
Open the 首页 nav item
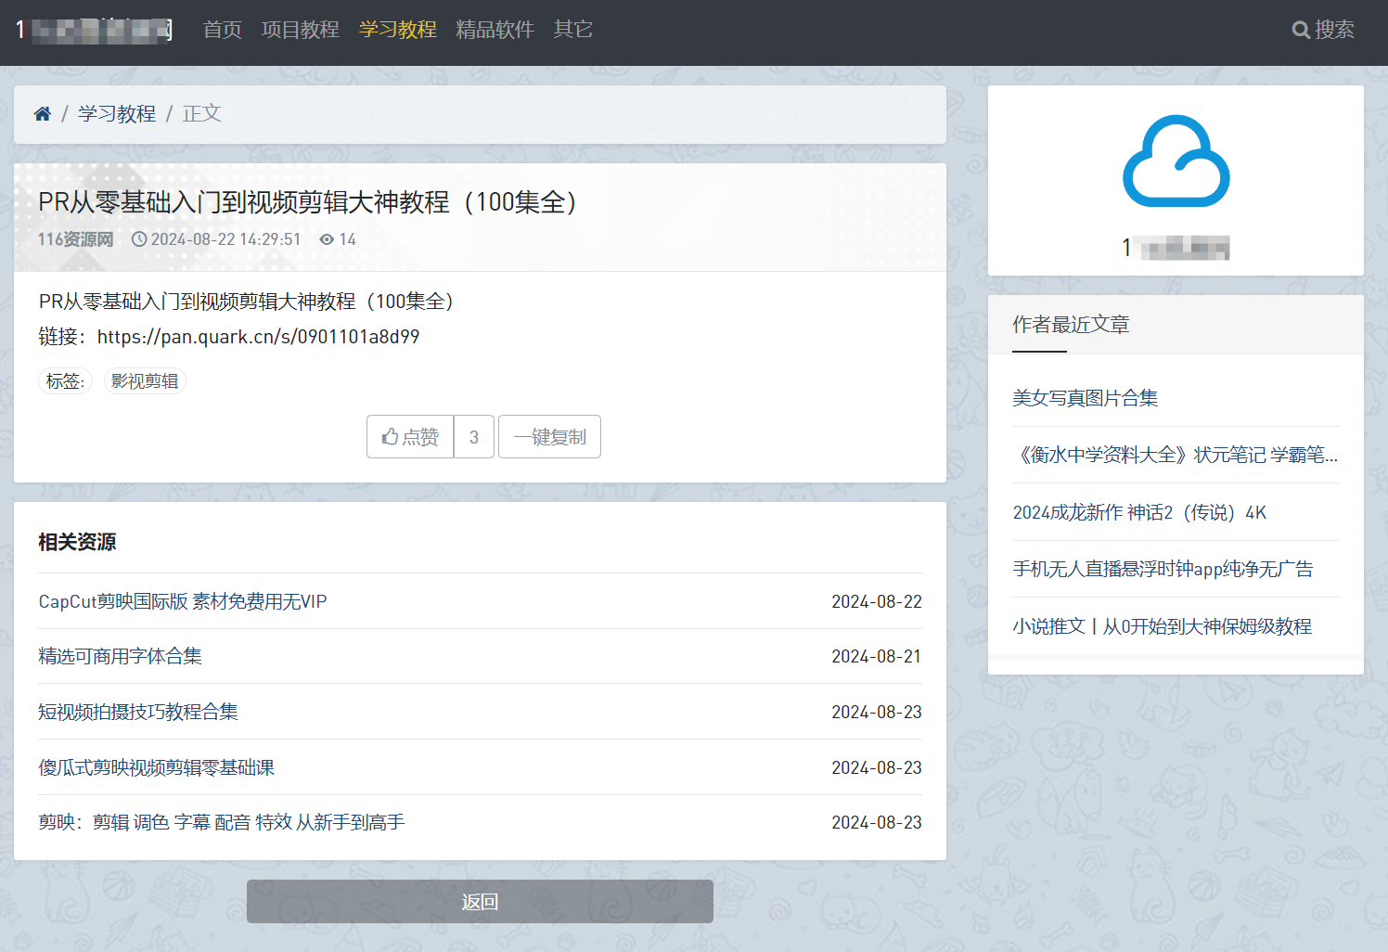coord(223,30)
